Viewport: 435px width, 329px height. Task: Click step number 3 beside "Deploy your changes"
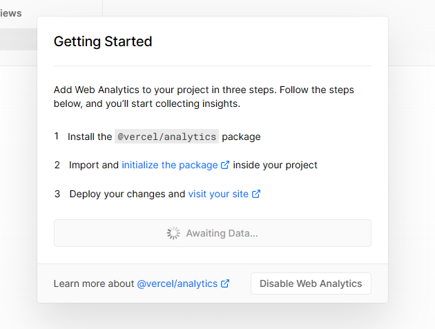tap(57, 194)
